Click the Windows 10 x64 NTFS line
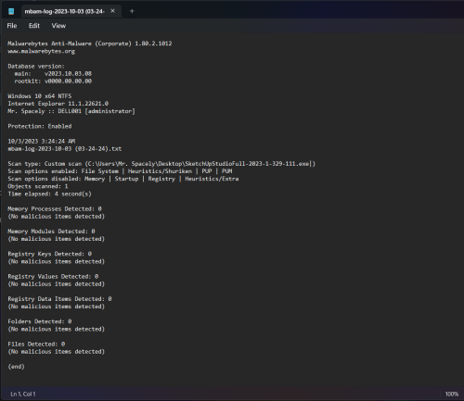This screenshot has height=401, width=464. [x=40, y=96]
